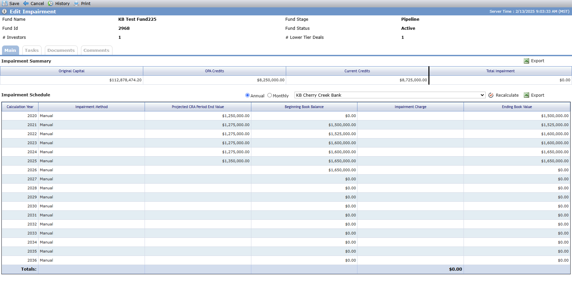This screenshot has width=572, height=285.
Task: Click the Impairment Charge cell for 2020
Action: point(410,116)
